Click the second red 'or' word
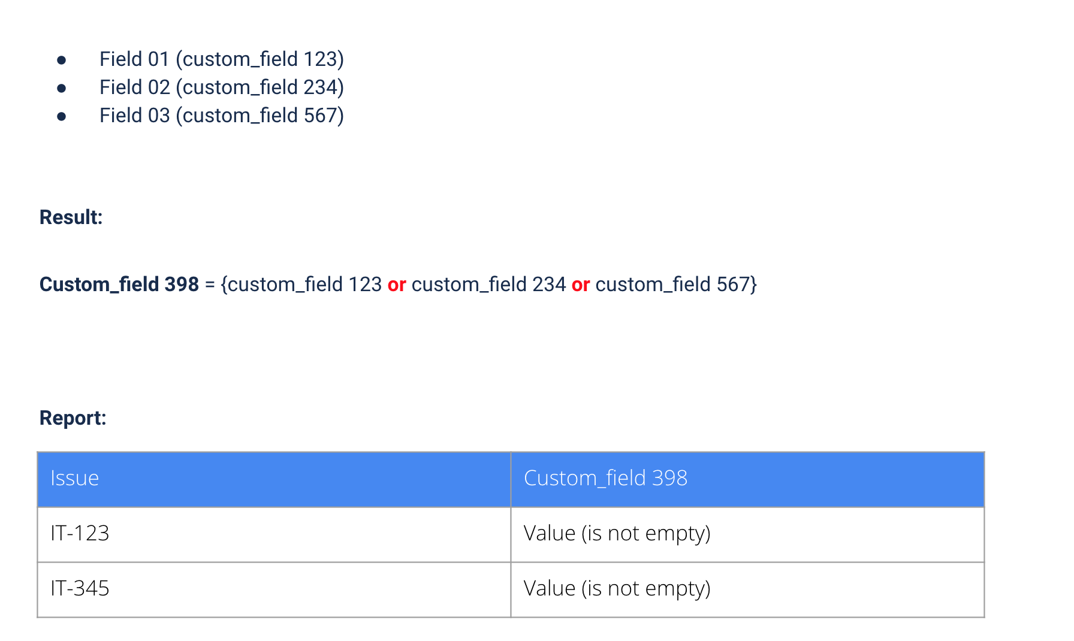Screen dimensions: 1074x641 click(x=581, y=285)
